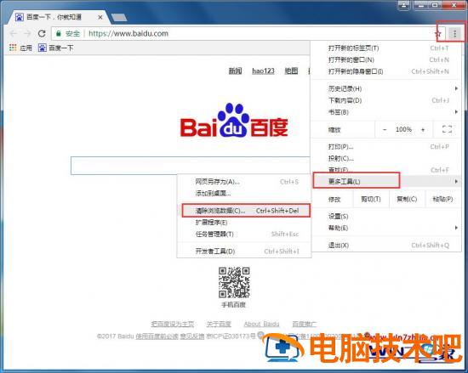Click the 新闻 link on Baidu
This screenshot has width=468, height=373.
tap(235, 71)
